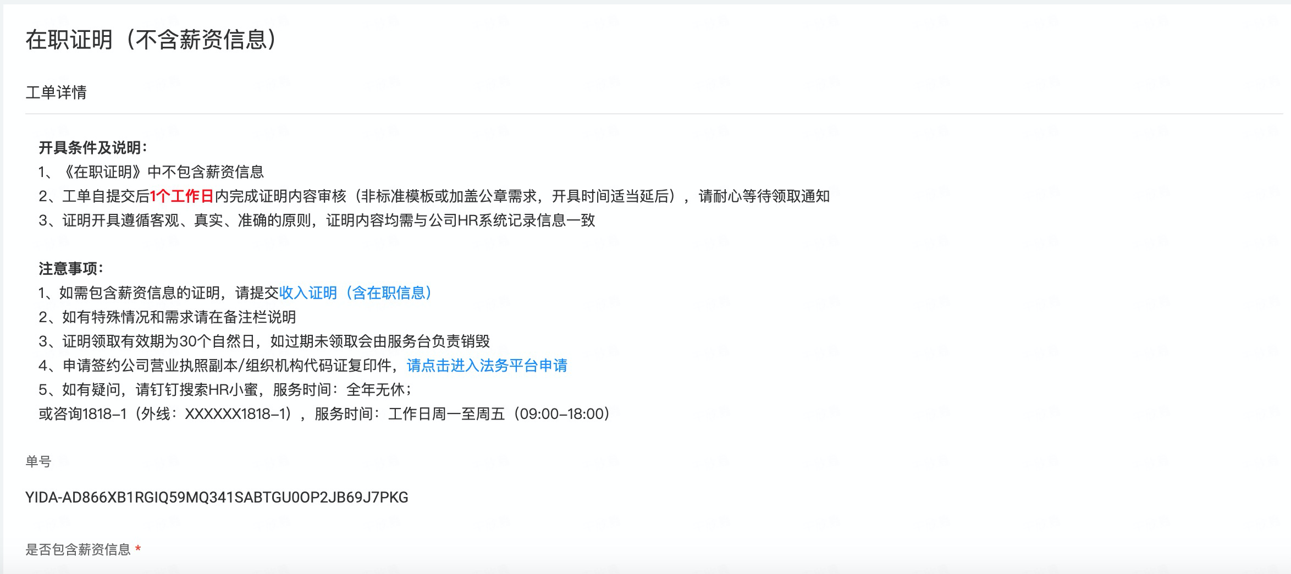
Task: Click the 单号 field label
Action: (x=38, y=461)
